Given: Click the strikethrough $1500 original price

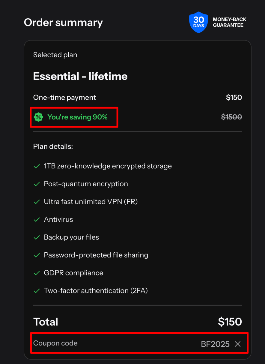Looking at the screenshot, I should point(231,117).
